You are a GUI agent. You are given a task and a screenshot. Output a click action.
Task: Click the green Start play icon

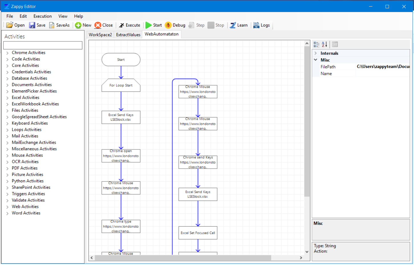[x=148, y=25]
